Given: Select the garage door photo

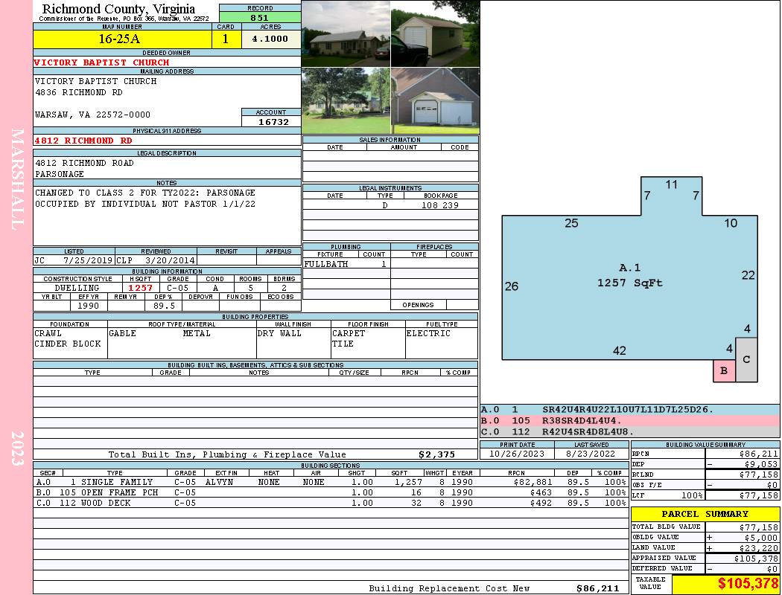Looking at the screenshot, I should pyautogui.click(x=435, y=101).
